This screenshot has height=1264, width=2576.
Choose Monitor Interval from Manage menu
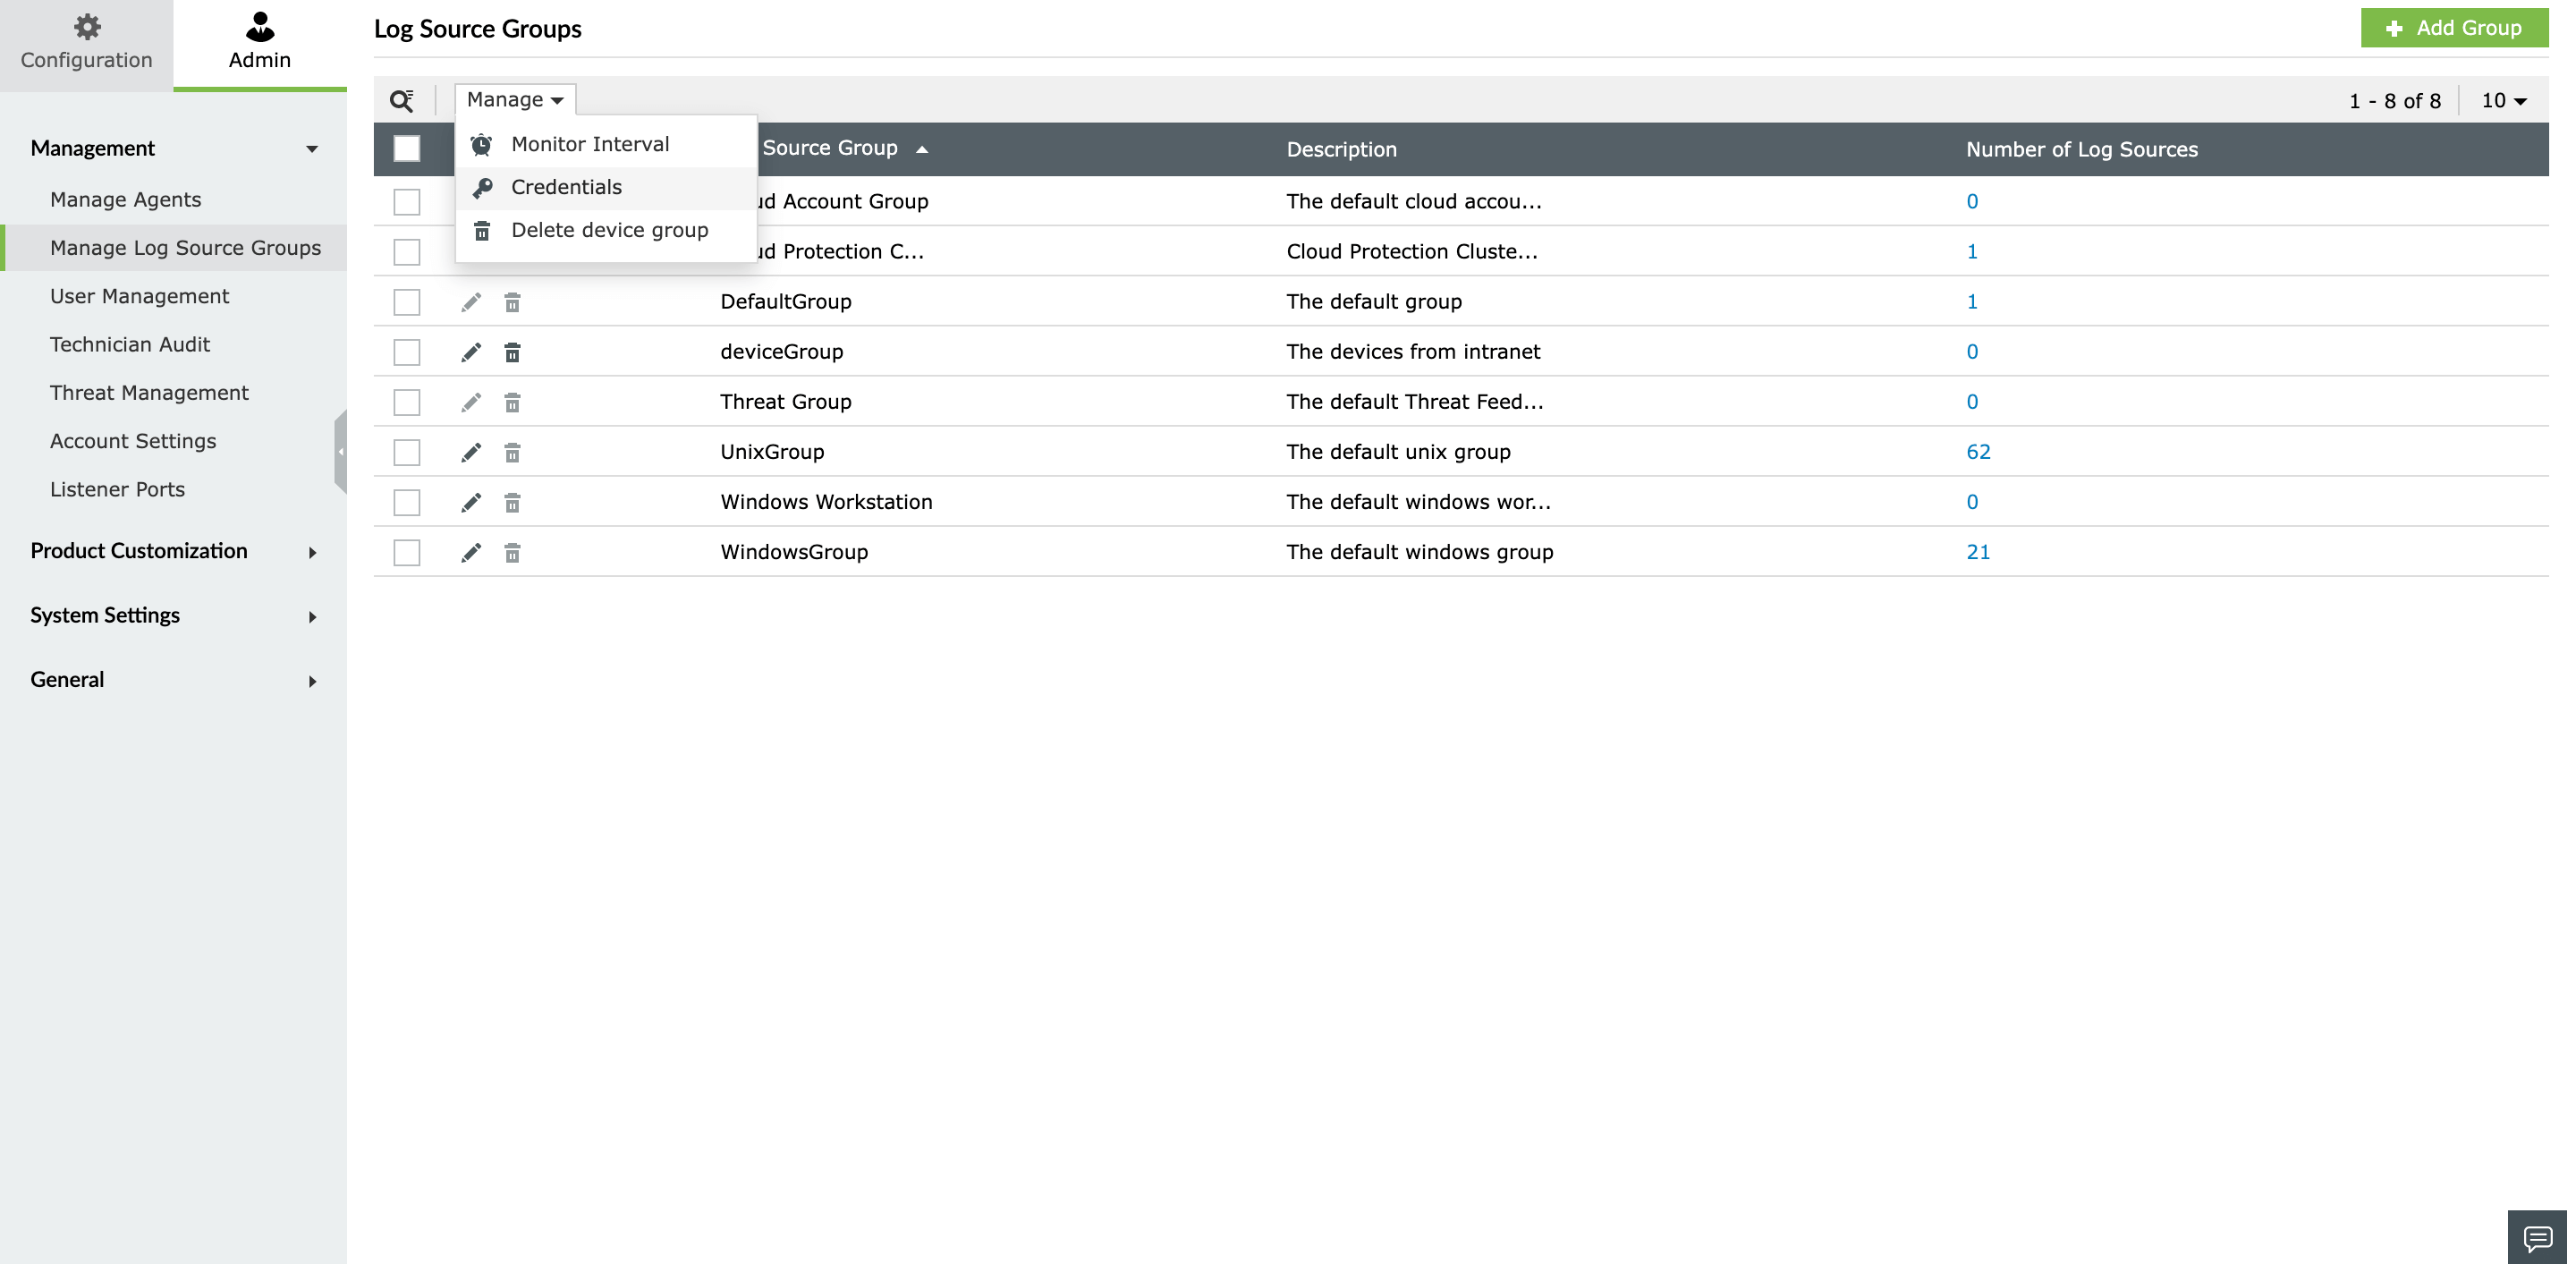pos(606,144)
